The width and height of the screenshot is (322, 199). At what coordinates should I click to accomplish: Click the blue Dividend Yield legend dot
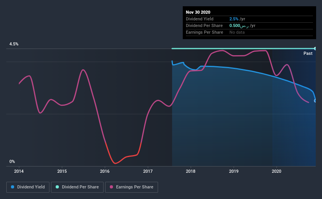(x=13, y=187)
